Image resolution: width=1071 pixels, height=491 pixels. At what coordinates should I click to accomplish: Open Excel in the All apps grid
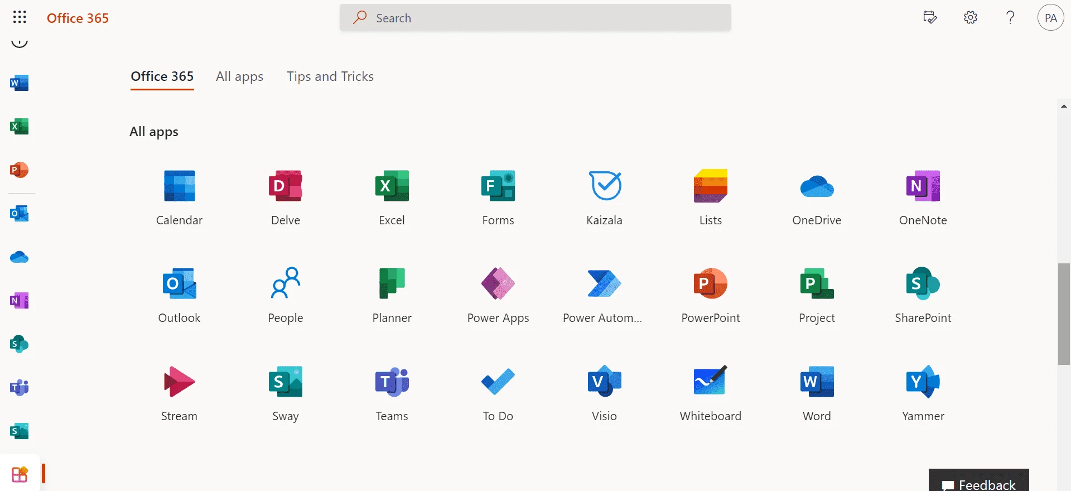click(x=392, y=198)
